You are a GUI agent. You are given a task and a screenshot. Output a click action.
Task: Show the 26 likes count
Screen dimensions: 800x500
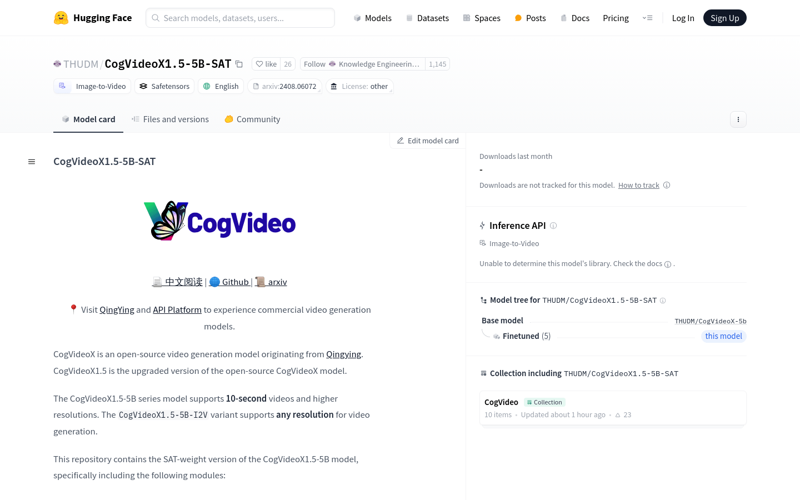click(288, 64)
